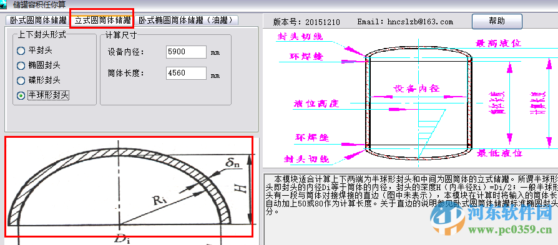Click the 设备内径: label
This screenshot has width=558, height=245.
click(125, 52)
